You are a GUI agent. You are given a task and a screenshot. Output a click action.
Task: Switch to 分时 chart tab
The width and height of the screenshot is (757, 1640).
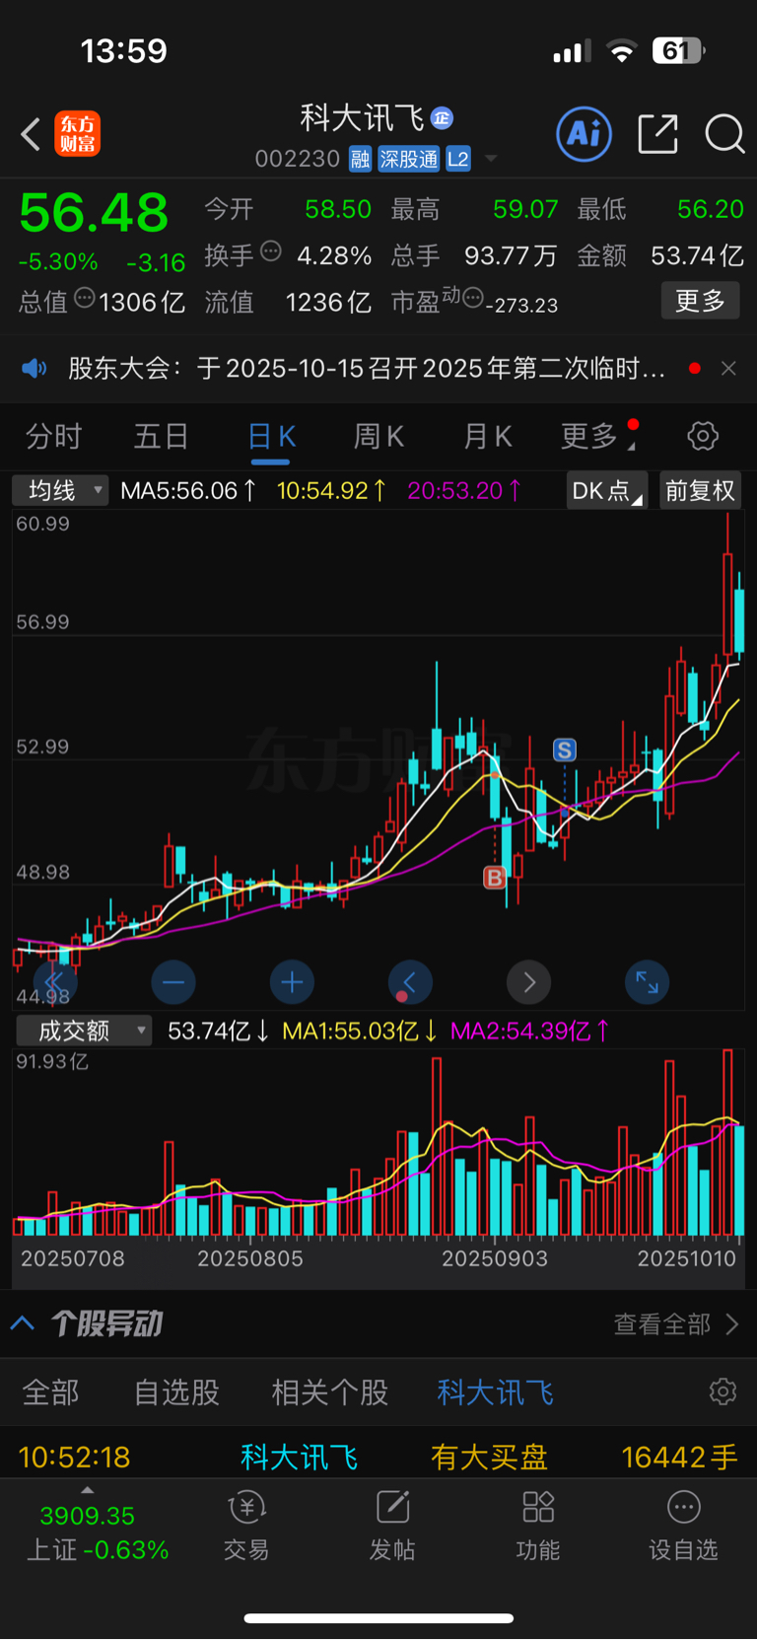[53, 436]
